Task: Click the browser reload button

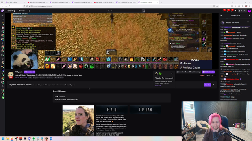Action: [9, 6]
